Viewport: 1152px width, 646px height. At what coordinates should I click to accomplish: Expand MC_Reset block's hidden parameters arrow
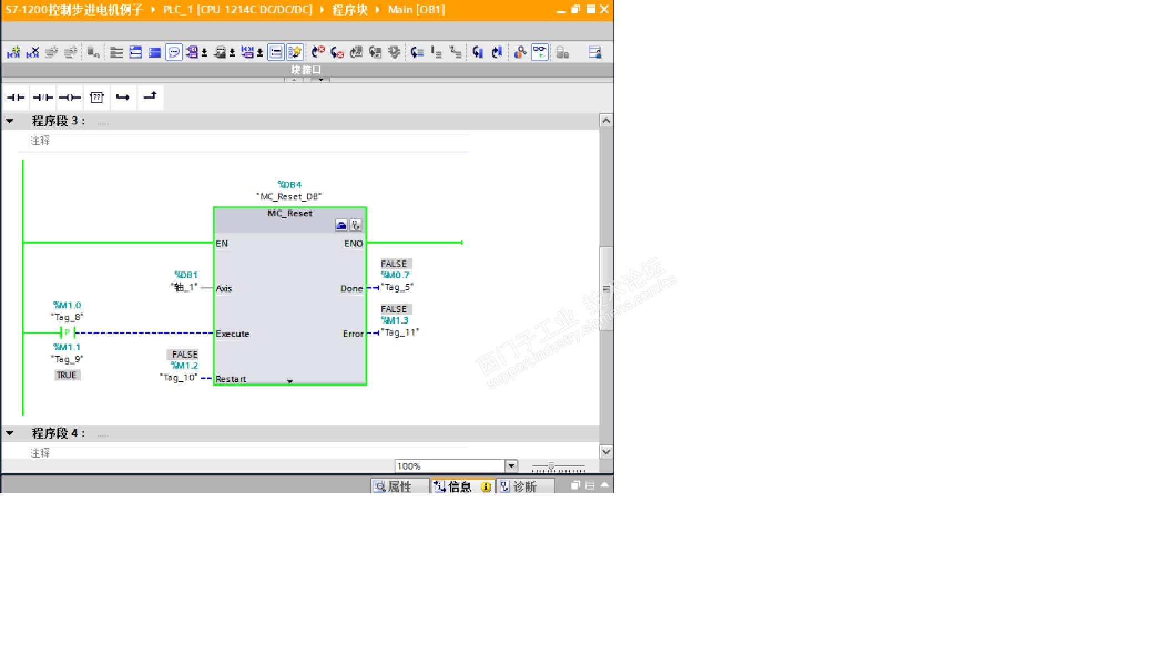289,381
